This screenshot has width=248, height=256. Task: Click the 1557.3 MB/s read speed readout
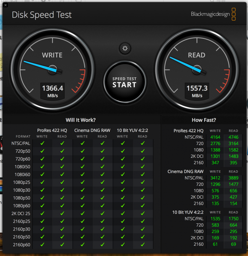[197, 91]
